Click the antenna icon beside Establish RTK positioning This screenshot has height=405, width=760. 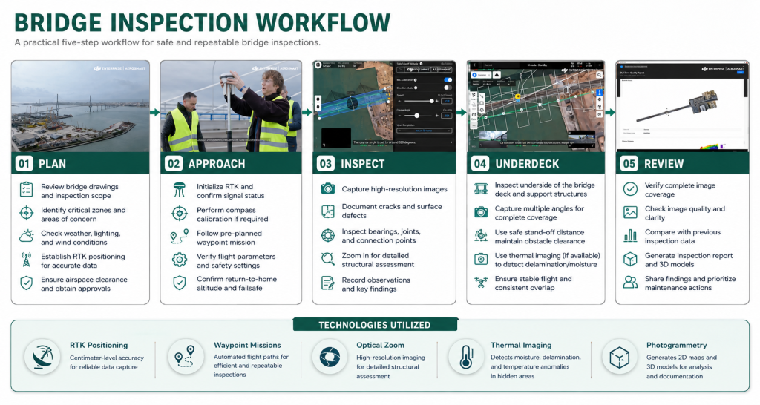click(26, 260)
